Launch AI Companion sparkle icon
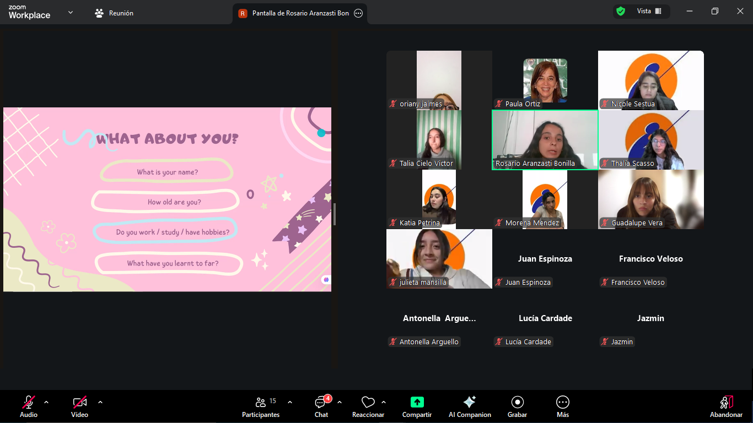The image size is (753, 423). tap(470, 402)
